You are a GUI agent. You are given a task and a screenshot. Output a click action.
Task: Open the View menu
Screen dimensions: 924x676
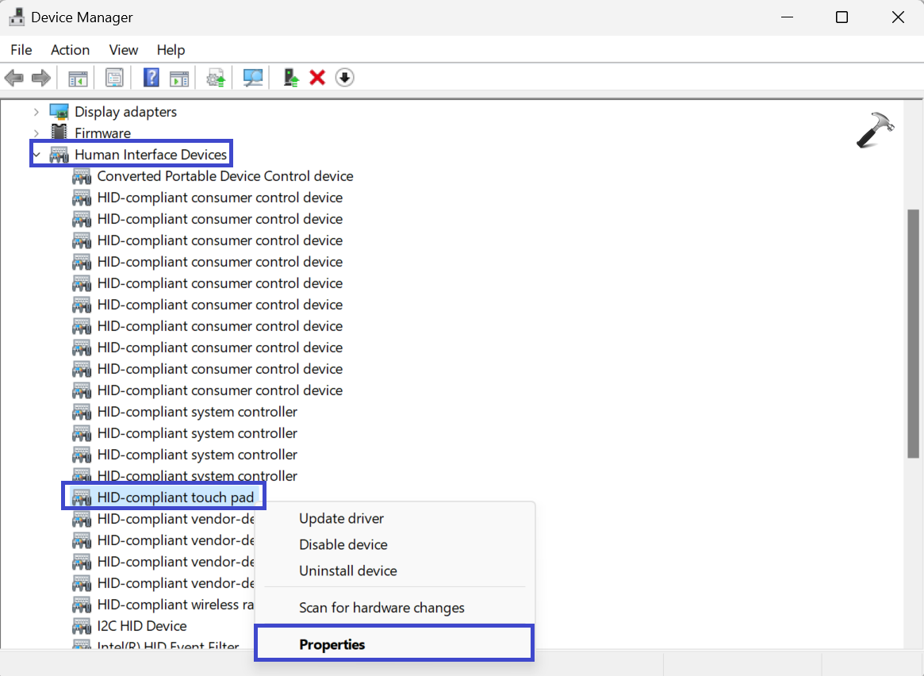(123, 50)
